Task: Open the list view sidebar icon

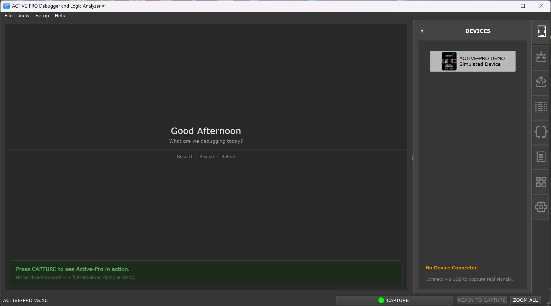Action: coord(541,107)
